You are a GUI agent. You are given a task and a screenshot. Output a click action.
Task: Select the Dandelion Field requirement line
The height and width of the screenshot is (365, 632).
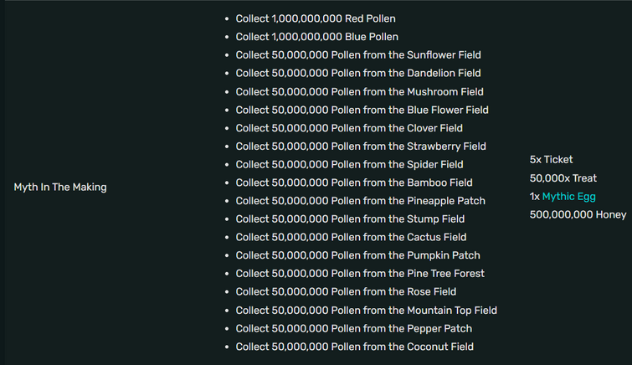coord(358,73)
